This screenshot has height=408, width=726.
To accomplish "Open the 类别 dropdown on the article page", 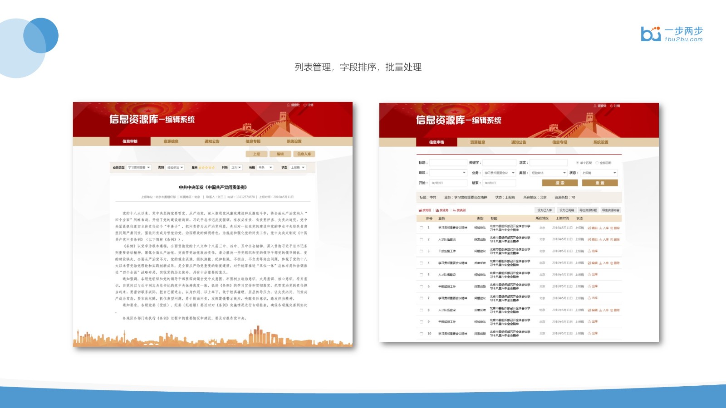I will point(175,168).
